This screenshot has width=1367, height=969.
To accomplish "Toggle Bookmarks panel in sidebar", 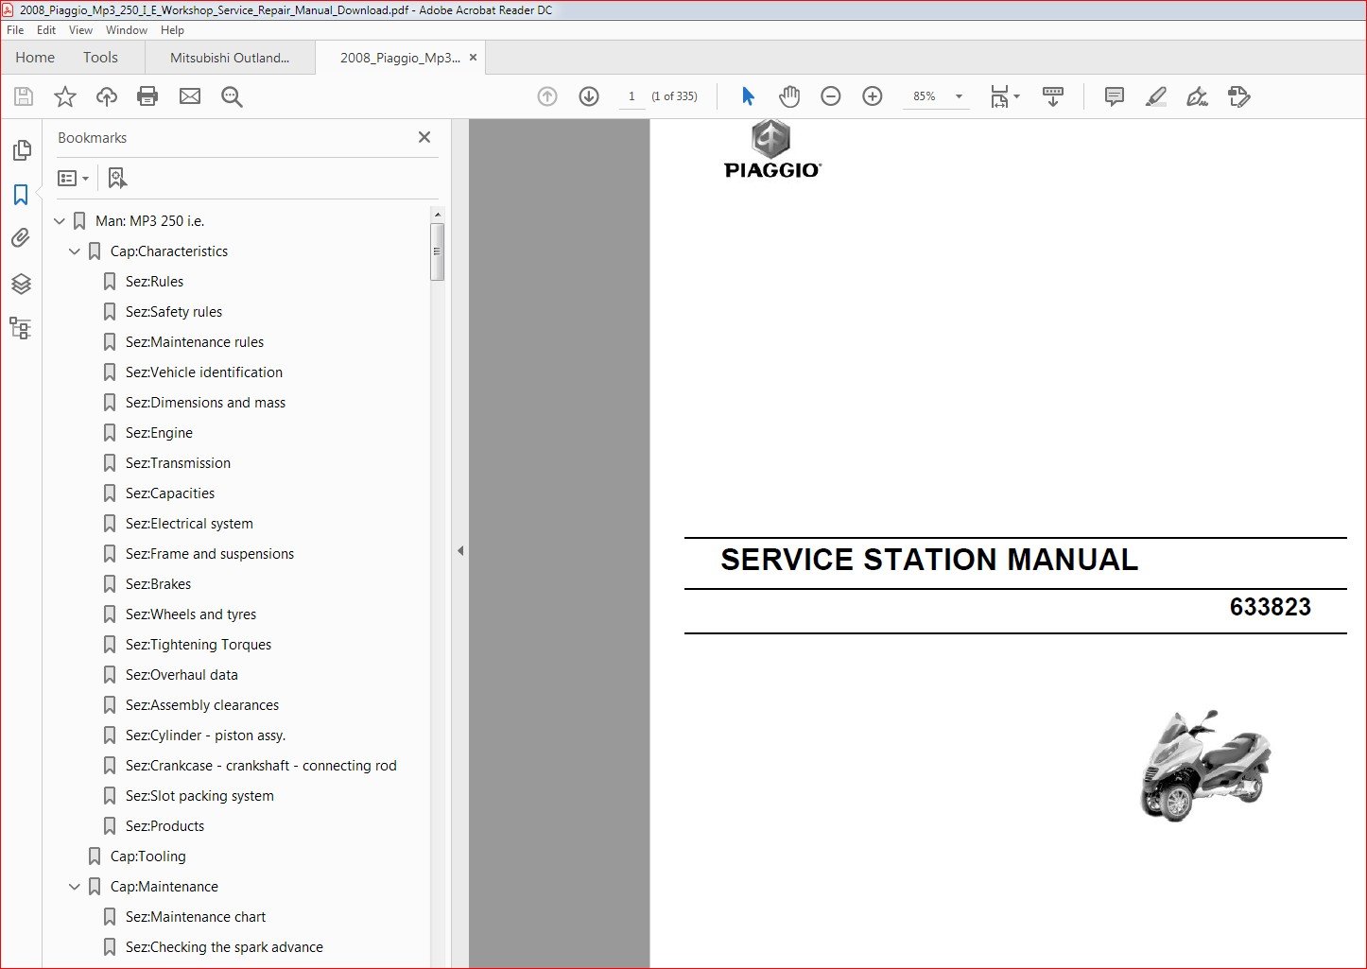I will pyautogui.click(x=21, y=195).
